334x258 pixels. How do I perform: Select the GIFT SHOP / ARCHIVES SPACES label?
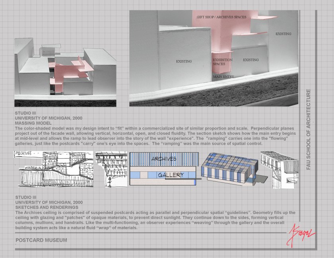coord(221,17)
